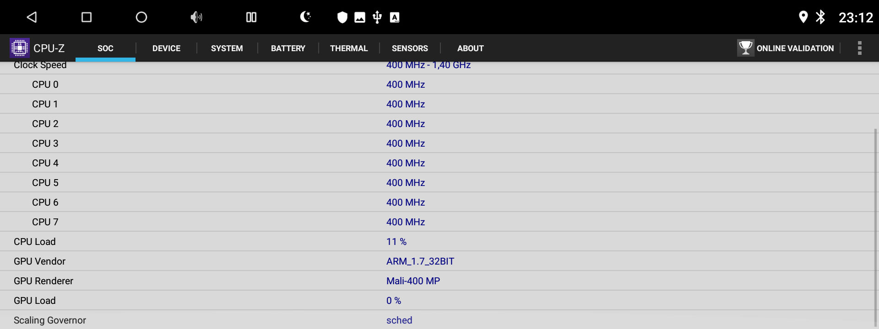Click the CPU load value 11 %

click(x=396, y=242)
